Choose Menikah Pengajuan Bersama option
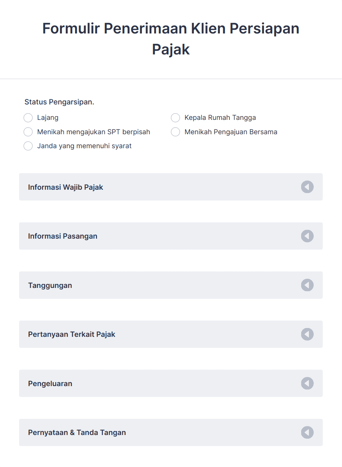Screen dimensions: 342x467 [x=175, y=132]
